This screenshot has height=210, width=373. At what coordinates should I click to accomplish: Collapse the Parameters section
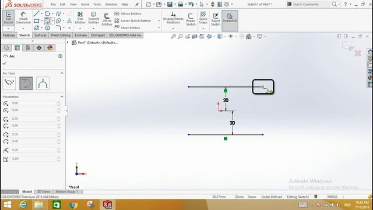click(62, 97)
